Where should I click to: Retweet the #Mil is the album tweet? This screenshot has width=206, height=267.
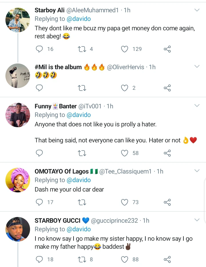click(82, 88)
